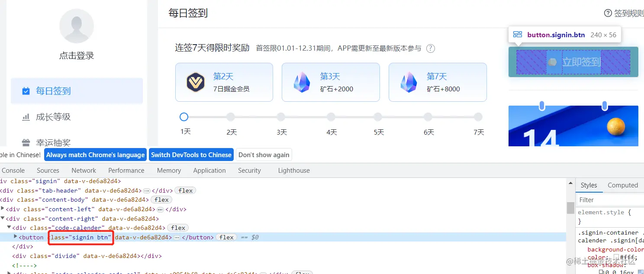Click the 第3天 矿石+2000 reward card

coord(331,82)
